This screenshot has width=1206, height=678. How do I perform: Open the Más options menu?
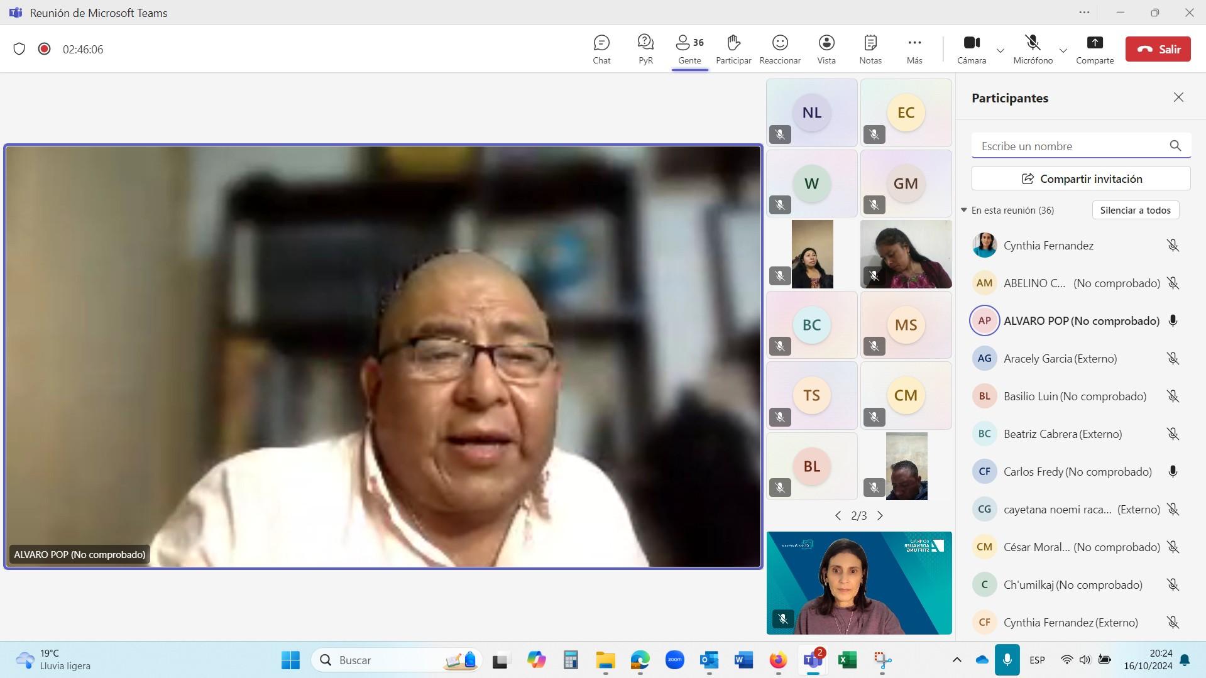pos(914,49)
